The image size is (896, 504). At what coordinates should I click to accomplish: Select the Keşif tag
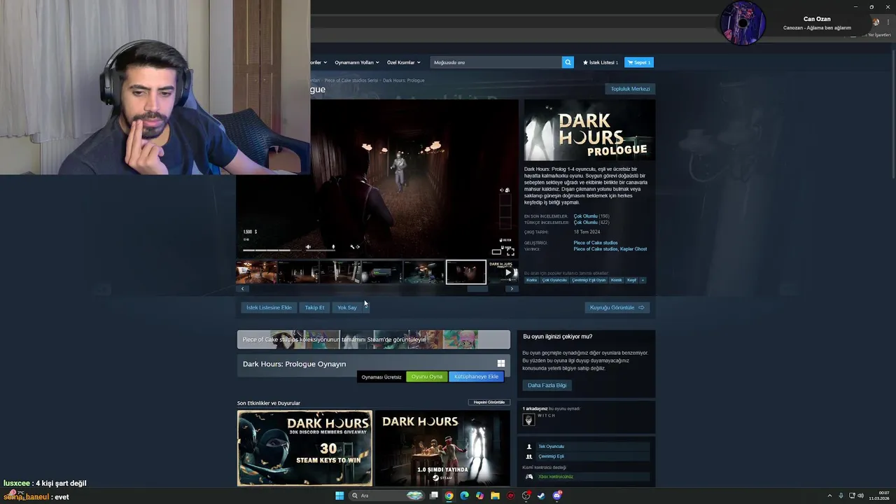coord(631,280)
